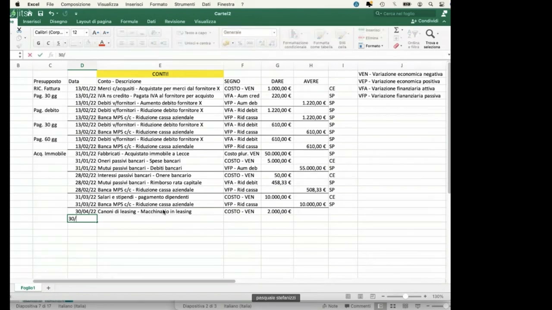Click the horizontal scrollbar
The height and width of the screenshot is (310, 552).
click(134, 281)
